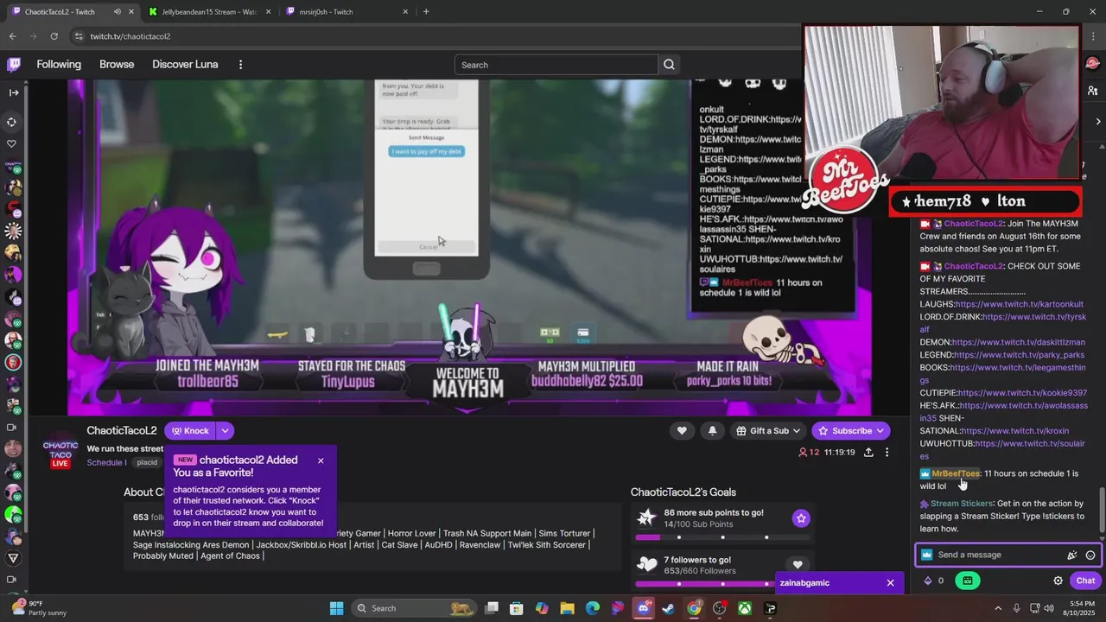Expand the left sidebar with arrow icon

pos(14,92)
